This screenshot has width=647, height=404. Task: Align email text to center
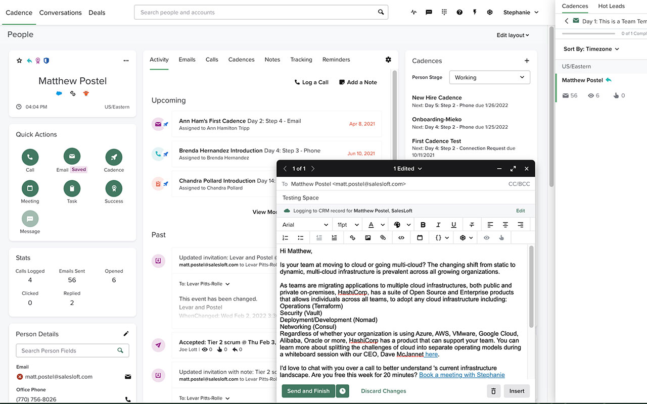pos(505,225)
